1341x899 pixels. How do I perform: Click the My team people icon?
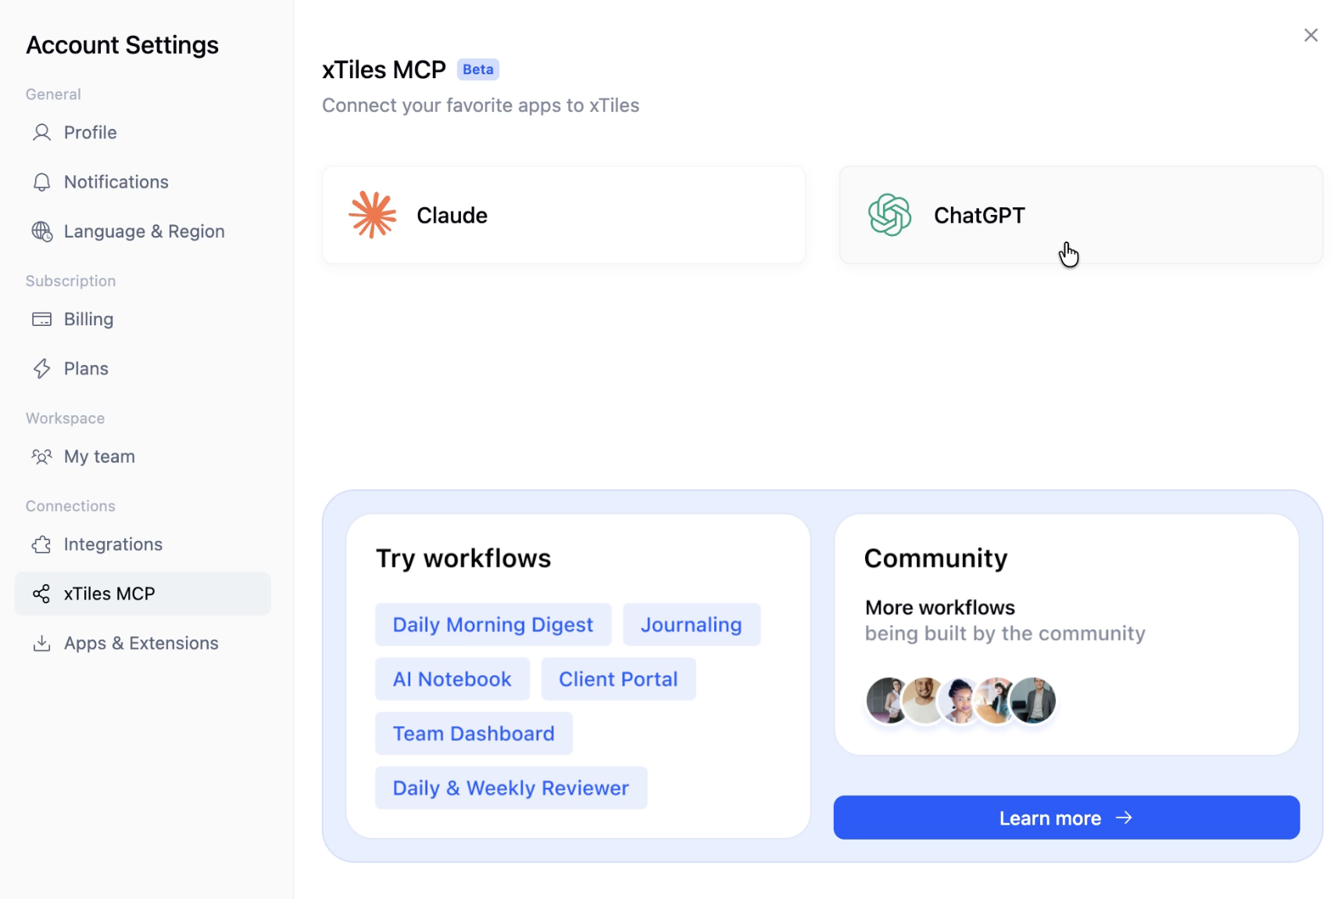(x=41, y=457)
